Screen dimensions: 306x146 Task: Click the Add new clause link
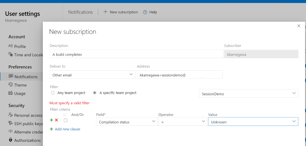[68, 129]
